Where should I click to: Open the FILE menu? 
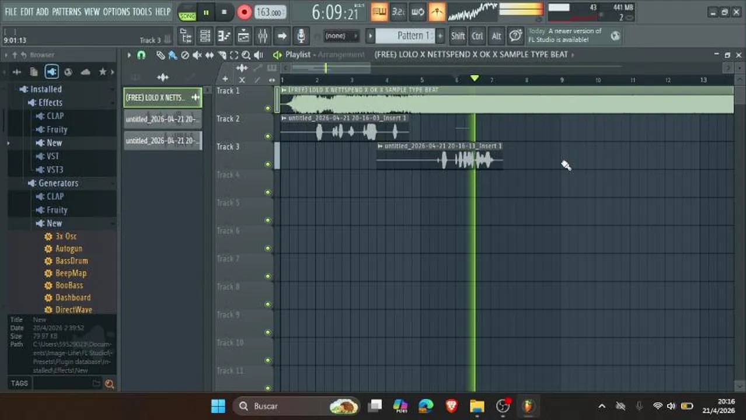tap(11, 12)
